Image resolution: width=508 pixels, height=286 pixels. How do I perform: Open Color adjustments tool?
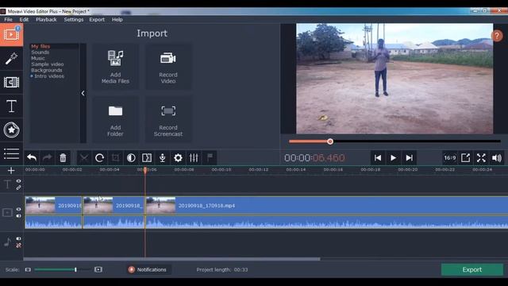[131, 158]
